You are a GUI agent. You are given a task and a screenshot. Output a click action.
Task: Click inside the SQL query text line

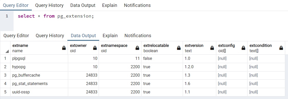click(x=56, y=16)
